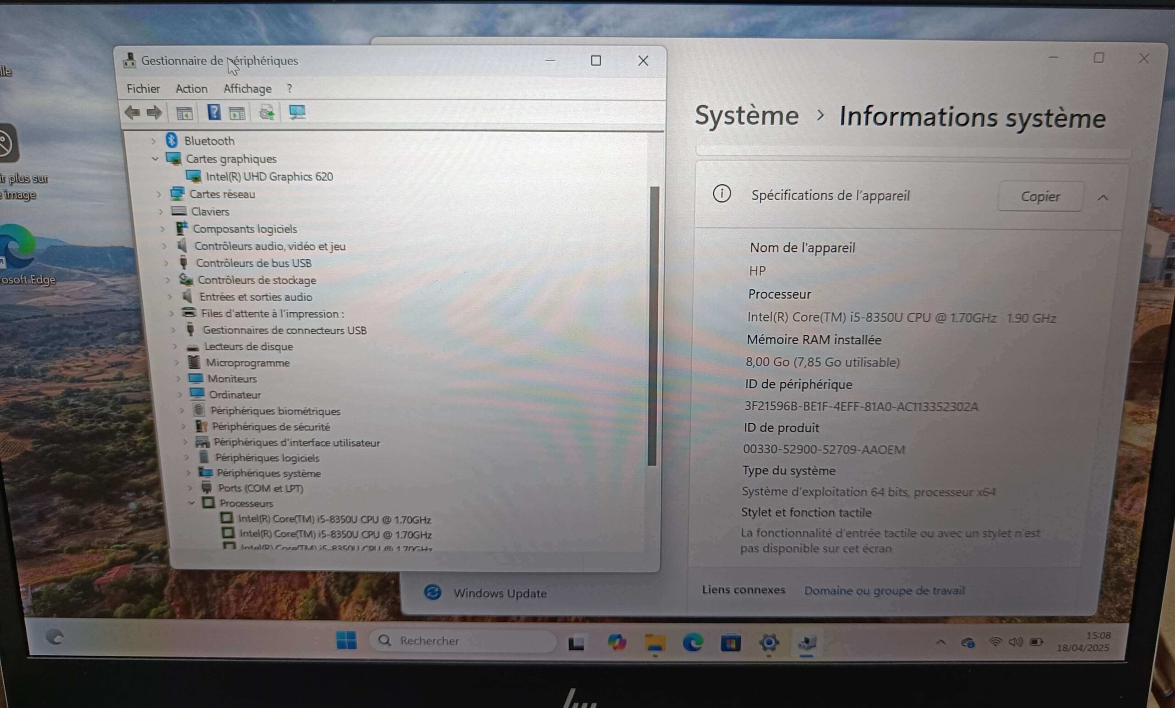Screen dimensions: 1175x708
Task: Select the Ordinateur category
Action: pyautogui.click(x=235, y=394)
